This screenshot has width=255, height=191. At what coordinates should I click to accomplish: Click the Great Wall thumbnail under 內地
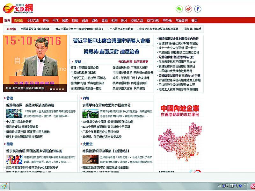pos(91,114)
